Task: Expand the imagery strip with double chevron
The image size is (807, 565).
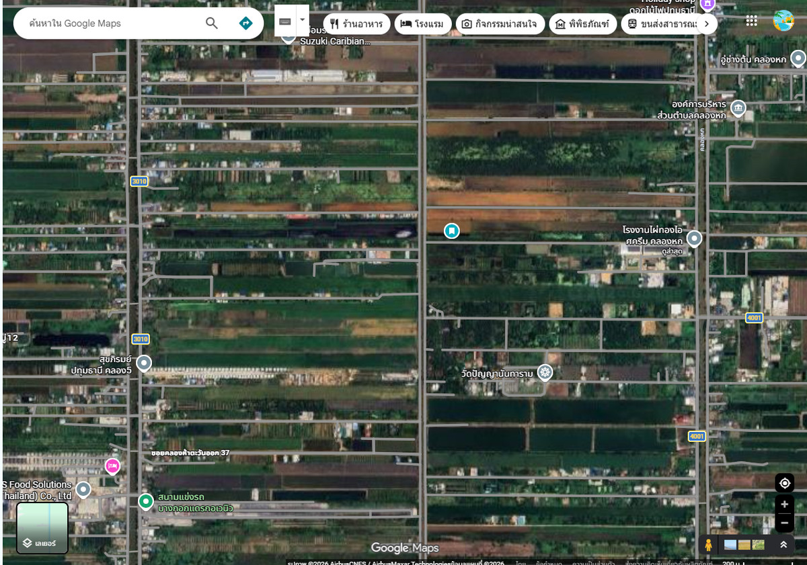Action: click(x=783, y=544)
